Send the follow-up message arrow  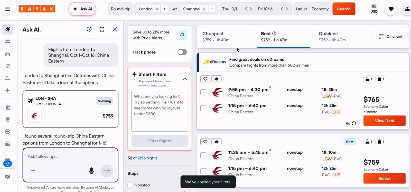click(x=107, y=171)
